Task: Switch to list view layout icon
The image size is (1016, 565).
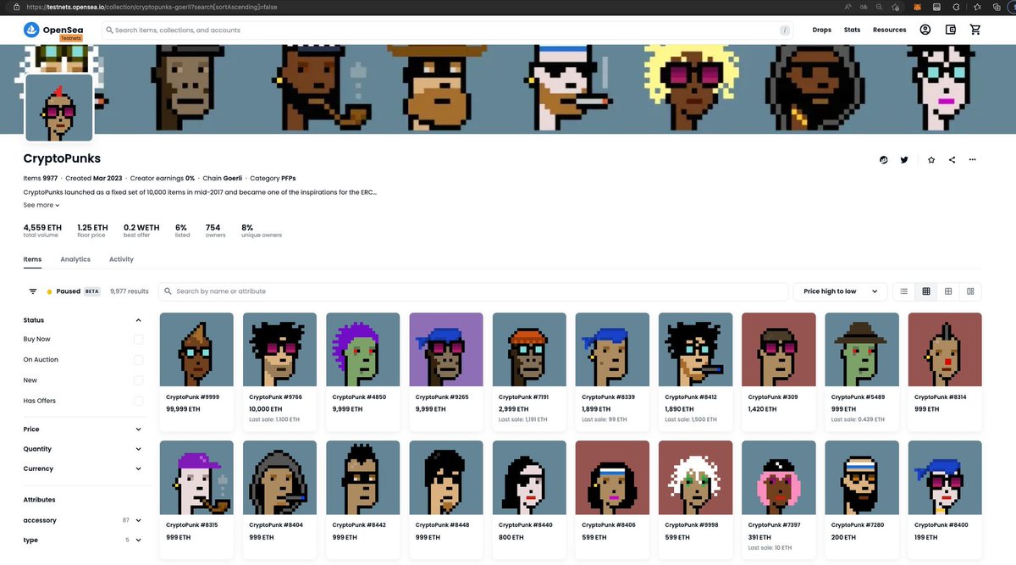Action: pyautogui.click(x=904, y=291)
